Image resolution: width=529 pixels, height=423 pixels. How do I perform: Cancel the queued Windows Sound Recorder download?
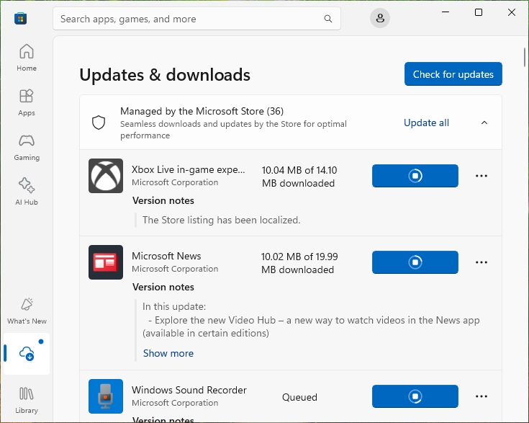pyautogui.click(x=415, y=396)
